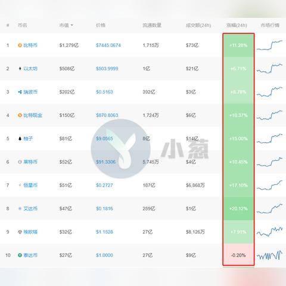Viewport: 286px width, 286px height.
Task: Click the Ethereum diamond icon
Action: coord(20,69)
